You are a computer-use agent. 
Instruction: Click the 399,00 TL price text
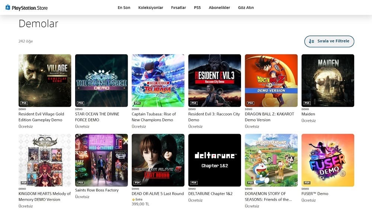pos(141,204)
